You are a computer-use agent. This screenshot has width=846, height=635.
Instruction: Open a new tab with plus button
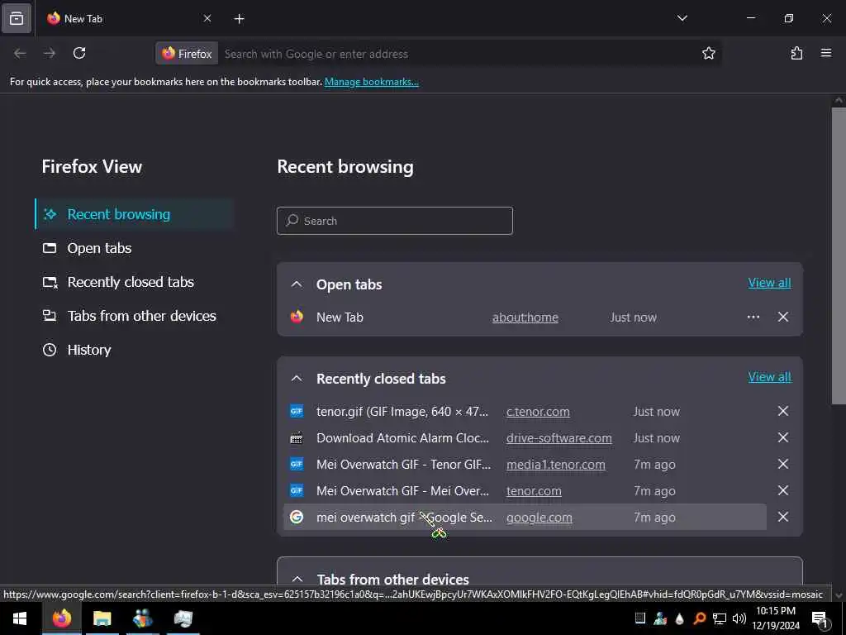click(x=239, y=19)
